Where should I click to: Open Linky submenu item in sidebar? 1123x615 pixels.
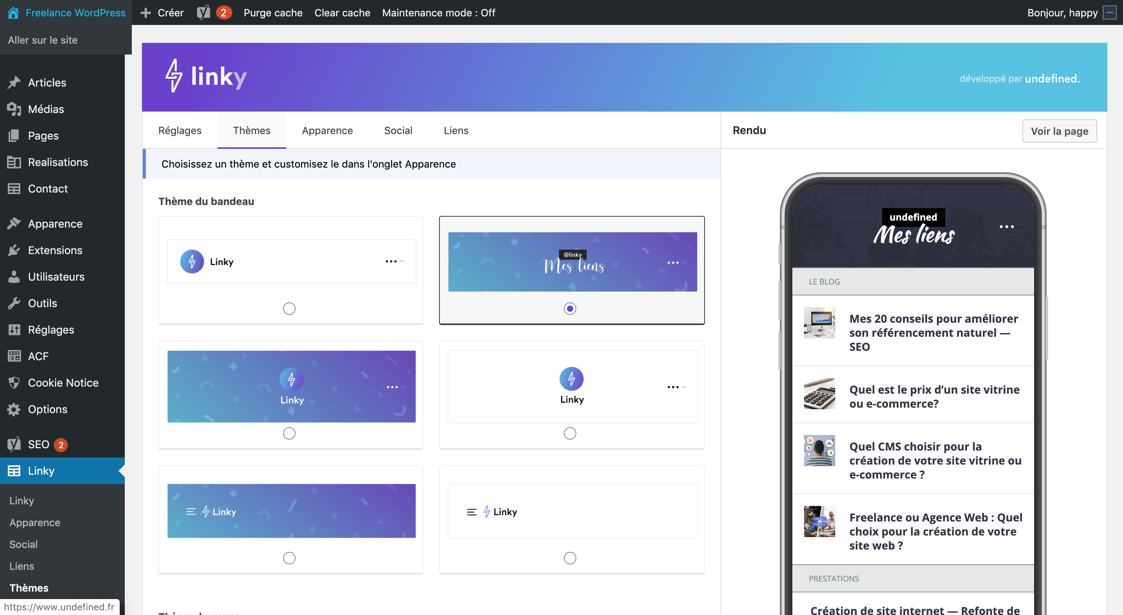pos(22,500)
